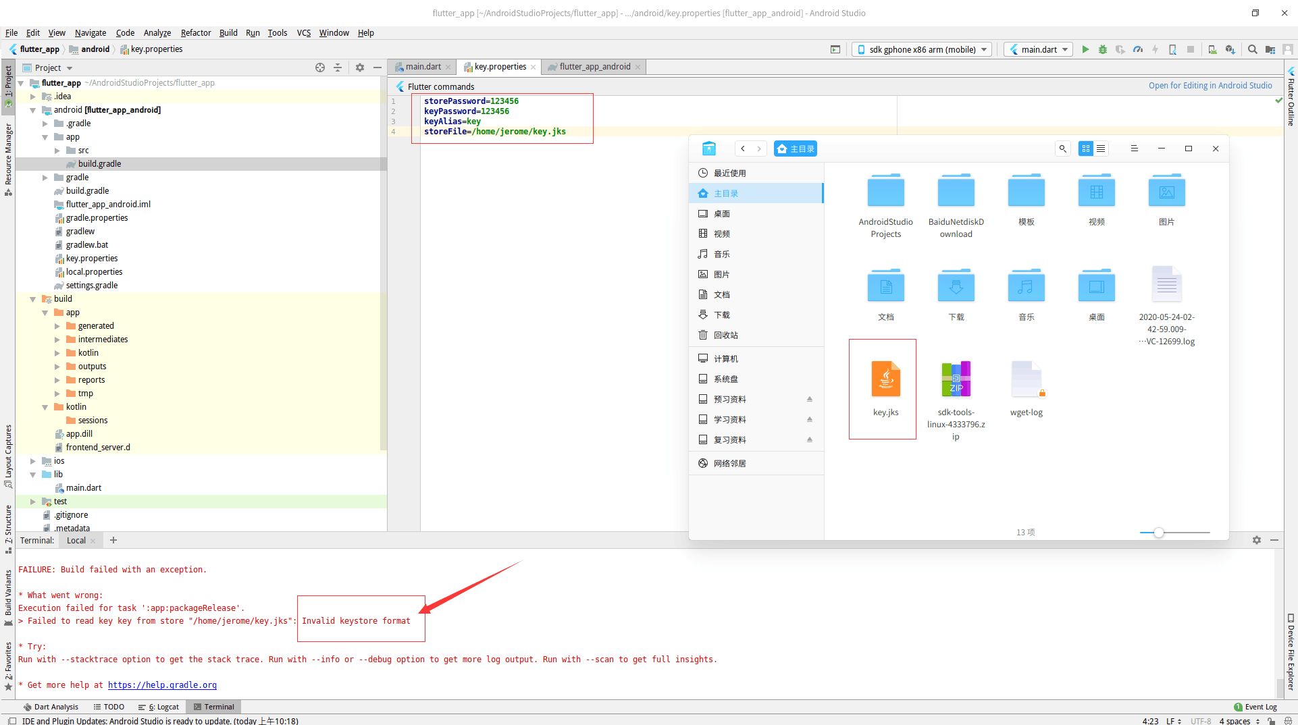Screen dimensions: 1298x725
Task: Click locate-file crosshair icon in Project panel
Action: coord(320,68)
